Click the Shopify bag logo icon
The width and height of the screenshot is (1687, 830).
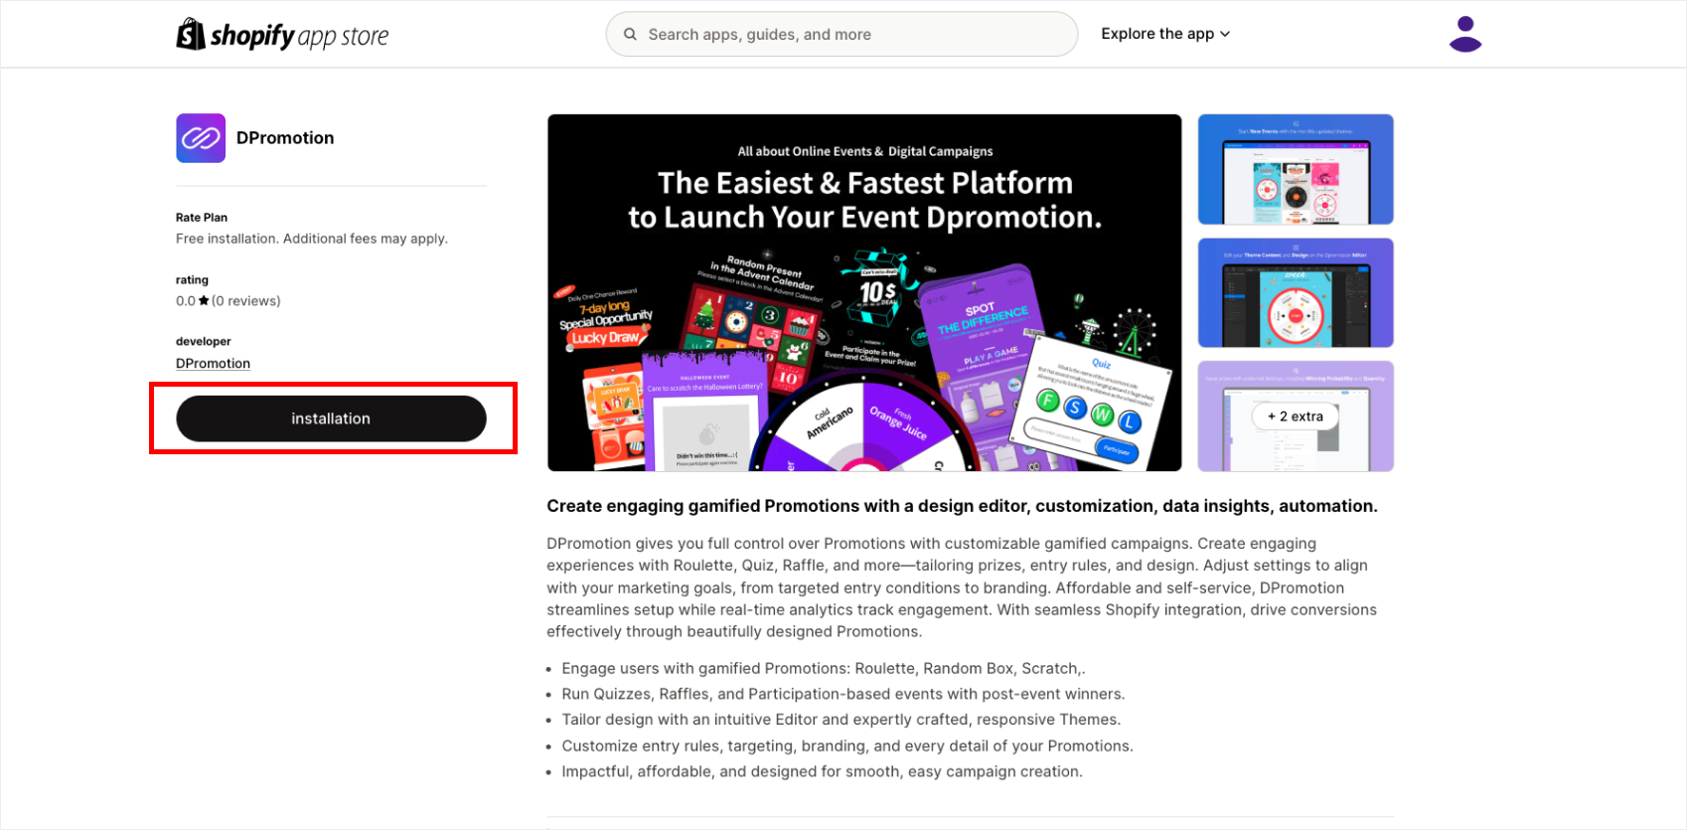coord(191,34)
